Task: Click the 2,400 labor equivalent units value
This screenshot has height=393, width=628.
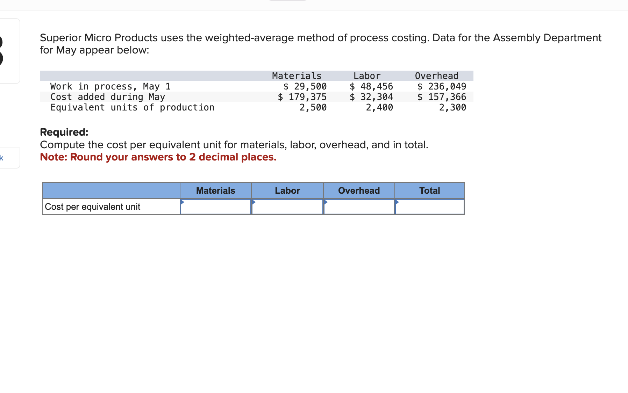Action: 379,107
